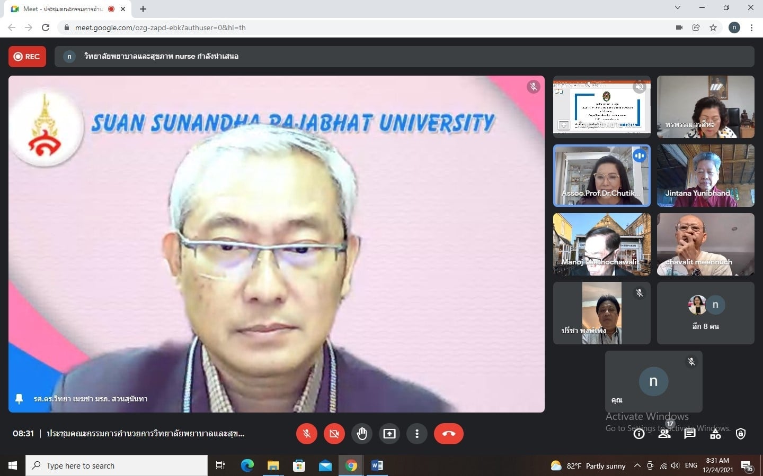
Task: Open Chrome's three-dot menu
Action: point(751,28)
